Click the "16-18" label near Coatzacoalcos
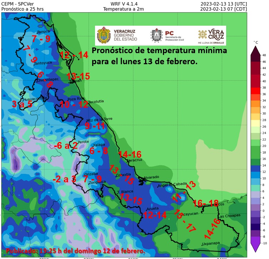 pyautogui.click(x=205, y=203)
